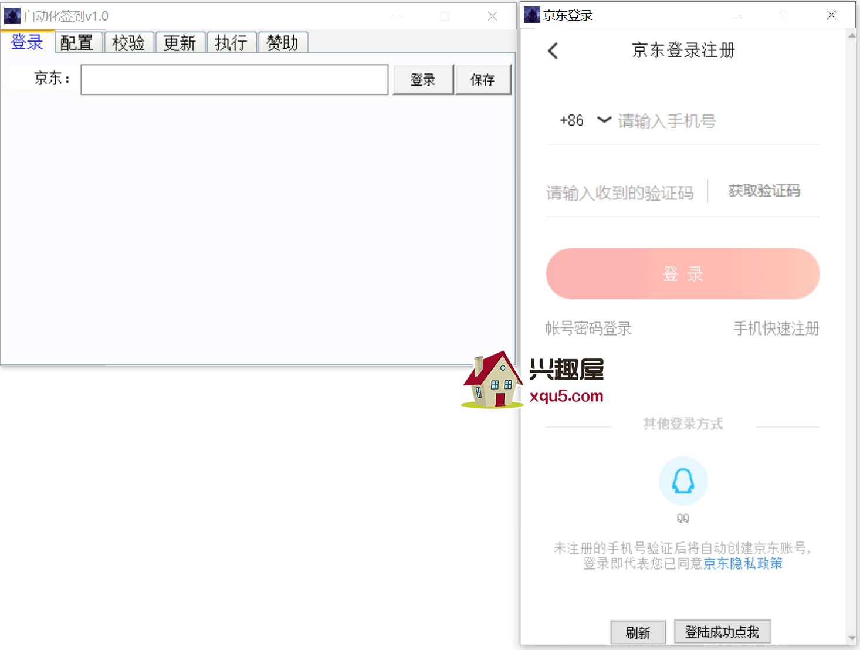This screenshot has height=650, width=860.
Task: Open the 校验 tab
Action: tap(129, 42)
